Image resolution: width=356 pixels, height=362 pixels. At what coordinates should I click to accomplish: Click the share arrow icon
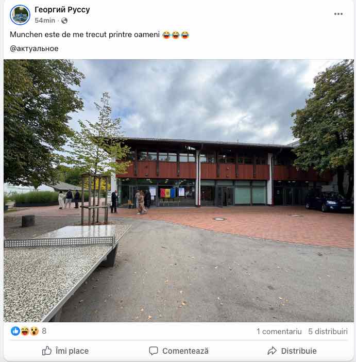pos(272,351)
